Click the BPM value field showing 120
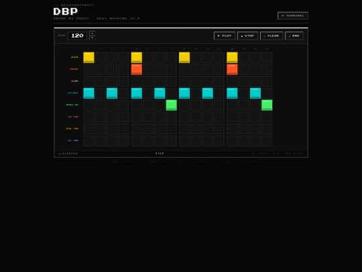This screenshot has width=362, height=272. pyautogui.click(x=77, y=36)
